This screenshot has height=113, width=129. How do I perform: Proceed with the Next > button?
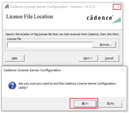(x=88, y=58)
